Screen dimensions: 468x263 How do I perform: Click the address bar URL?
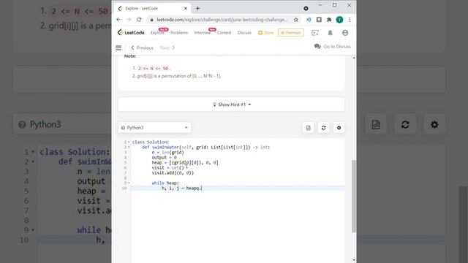pos(222,20)
